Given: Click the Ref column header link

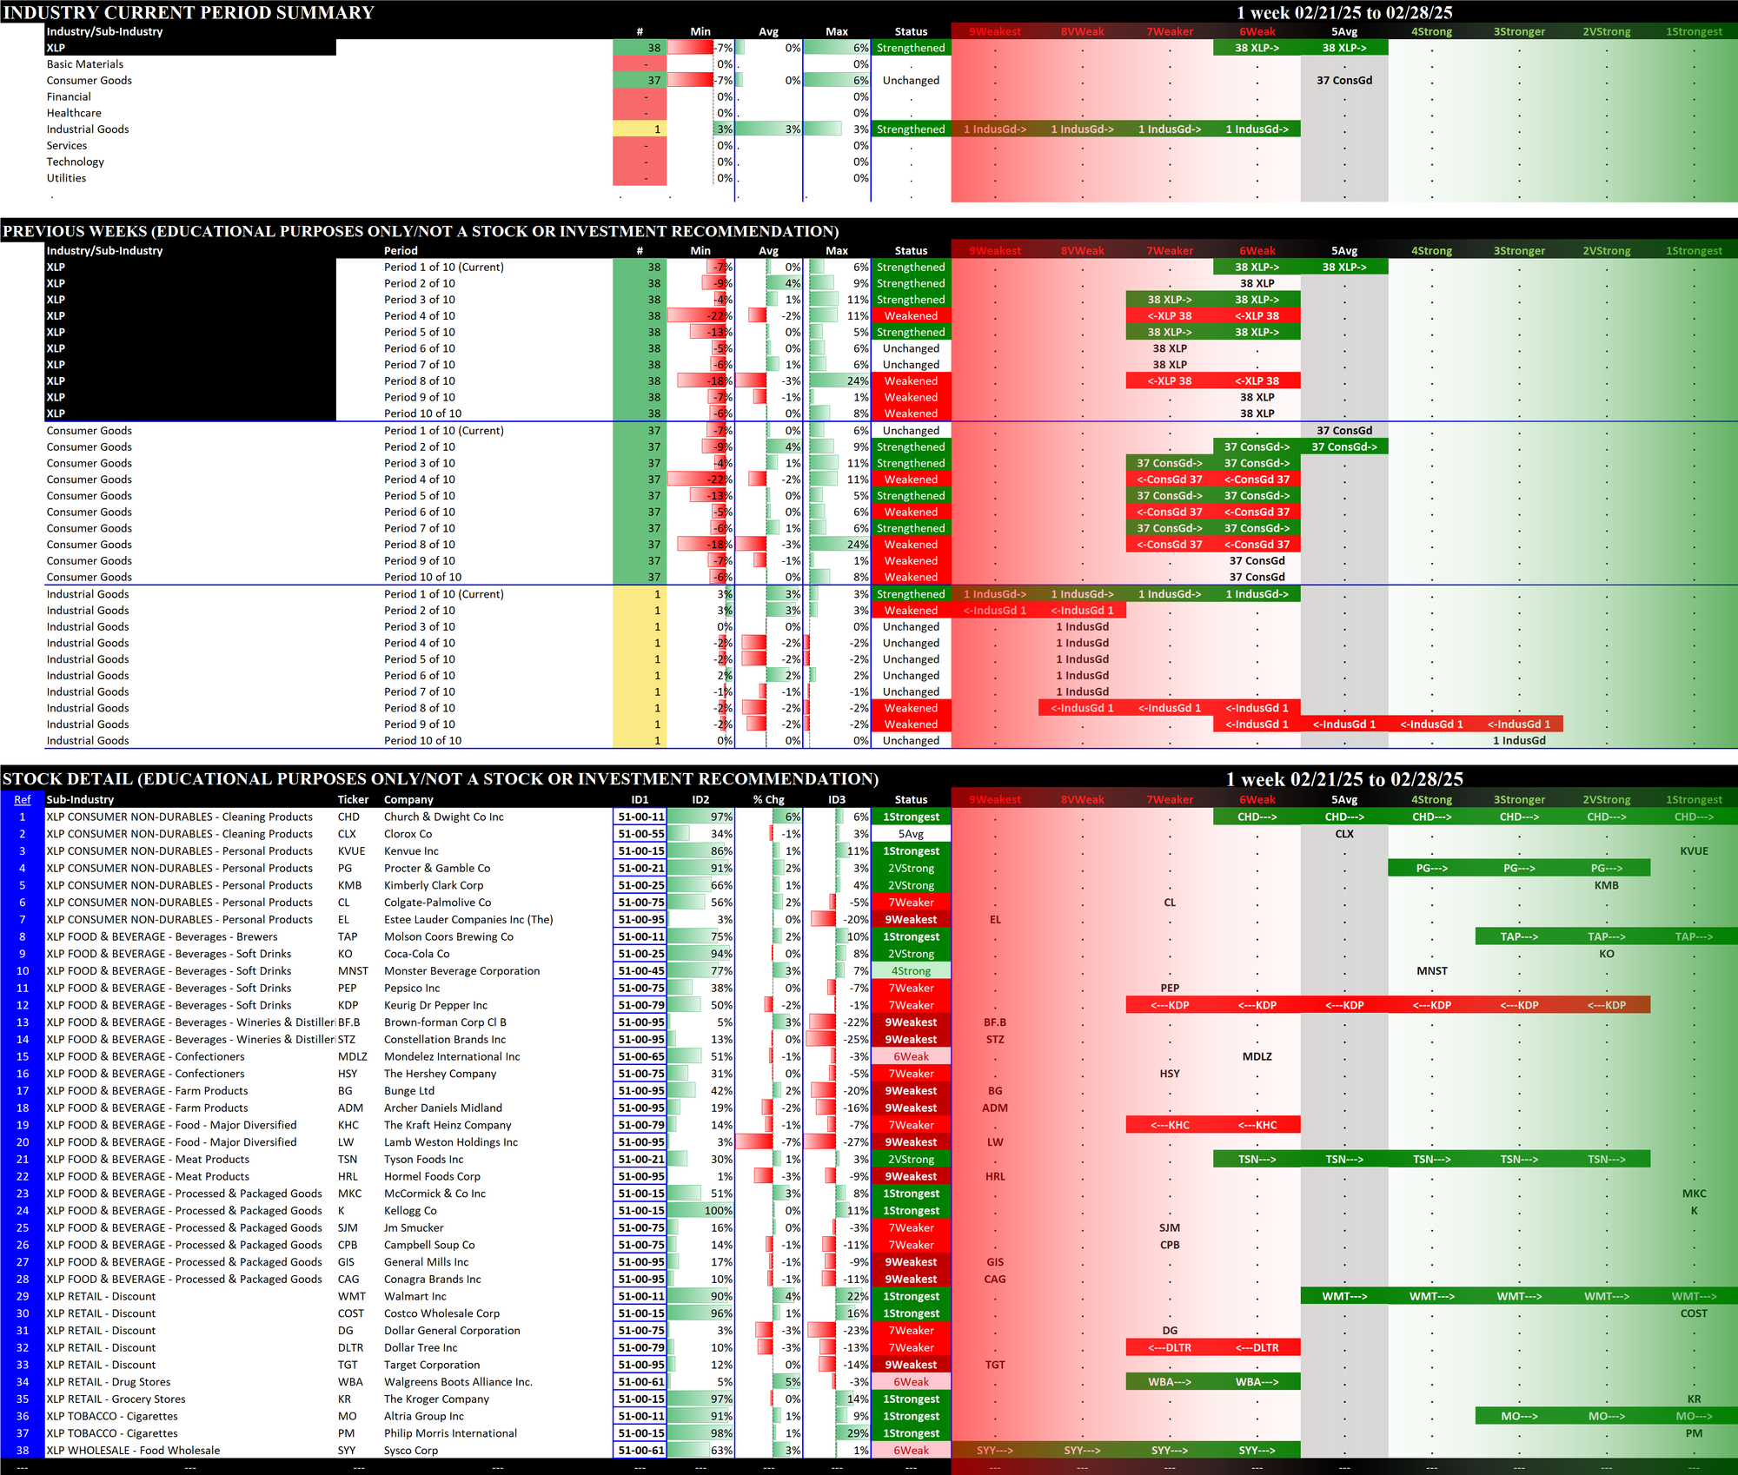Looking at the screenshot, I should [x=23, y=799].
